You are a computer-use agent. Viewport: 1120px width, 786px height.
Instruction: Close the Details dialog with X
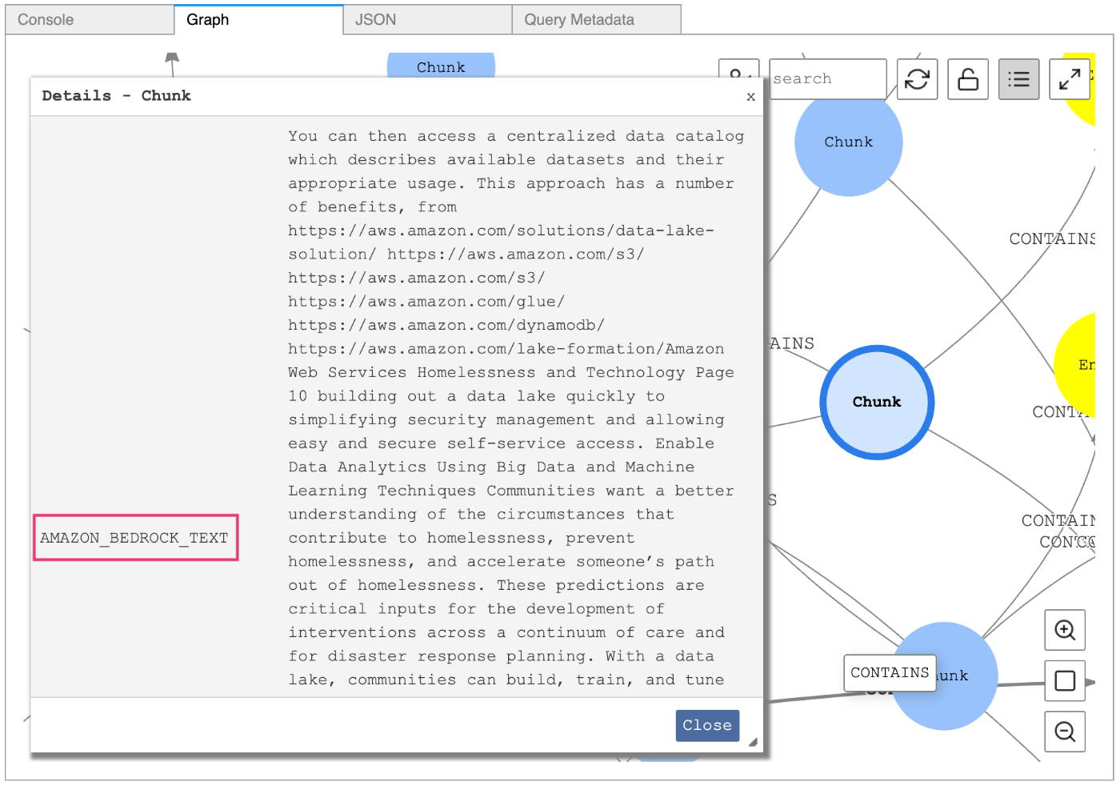(x=750, y=96)
